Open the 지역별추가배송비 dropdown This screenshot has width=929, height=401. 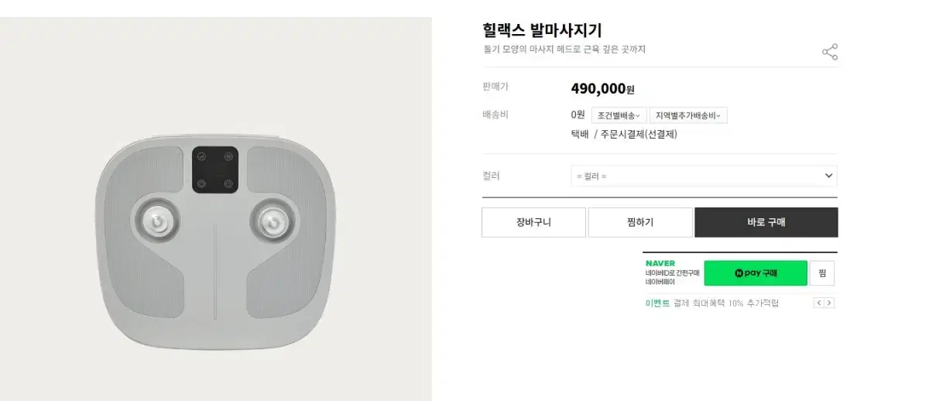688,115
